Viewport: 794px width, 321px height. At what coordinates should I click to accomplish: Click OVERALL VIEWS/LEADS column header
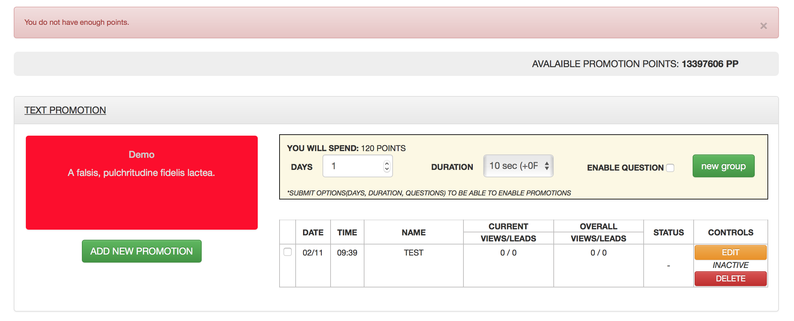click(x=598, y=232)
